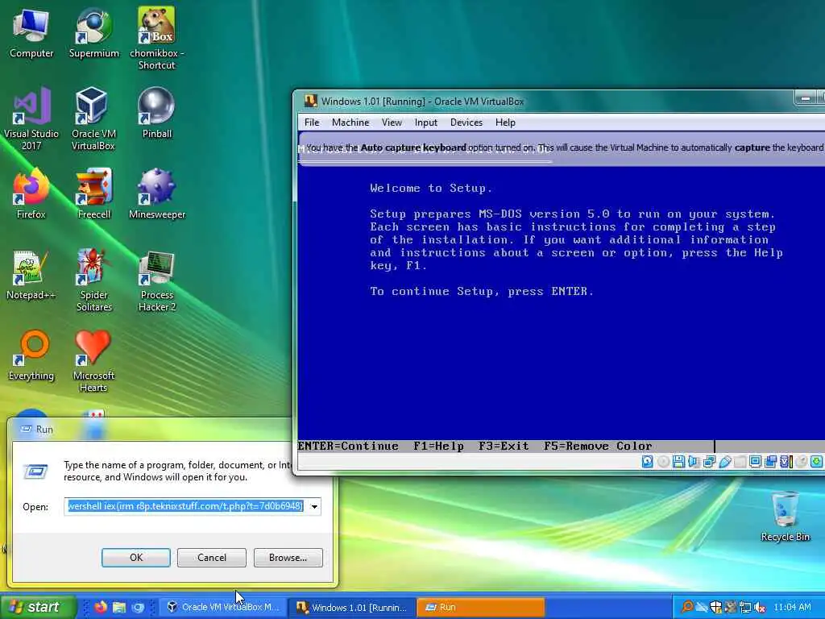Select the Recycle Bin icon
Viewport: 825px width, 619px height.
click(x=785, y=516)
